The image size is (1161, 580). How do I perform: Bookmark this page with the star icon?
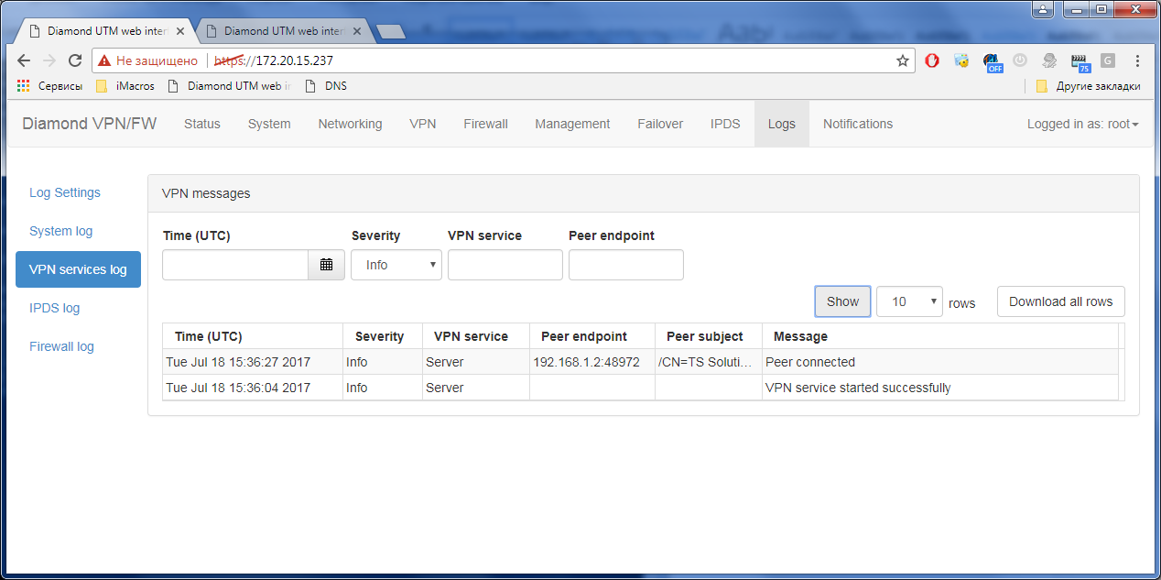click(903, 60)
